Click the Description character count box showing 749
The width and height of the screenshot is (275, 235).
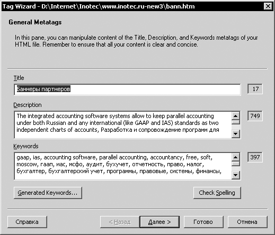[255, 116]
